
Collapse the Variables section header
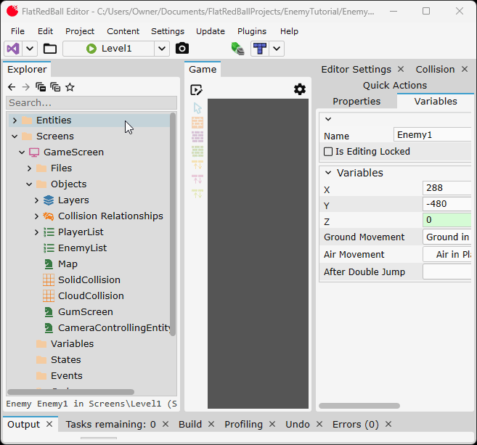click(328, 173)
